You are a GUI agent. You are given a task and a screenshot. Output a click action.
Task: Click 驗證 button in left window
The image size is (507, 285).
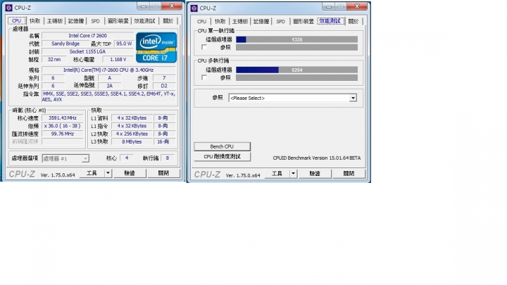tap(130, 173)
